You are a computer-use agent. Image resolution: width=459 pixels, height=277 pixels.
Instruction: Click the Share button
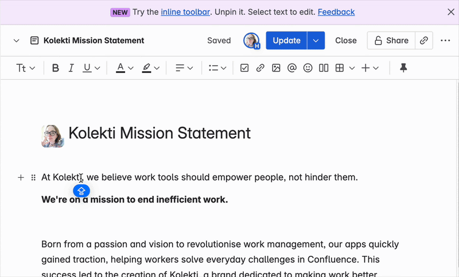click(x=391, y=40)
